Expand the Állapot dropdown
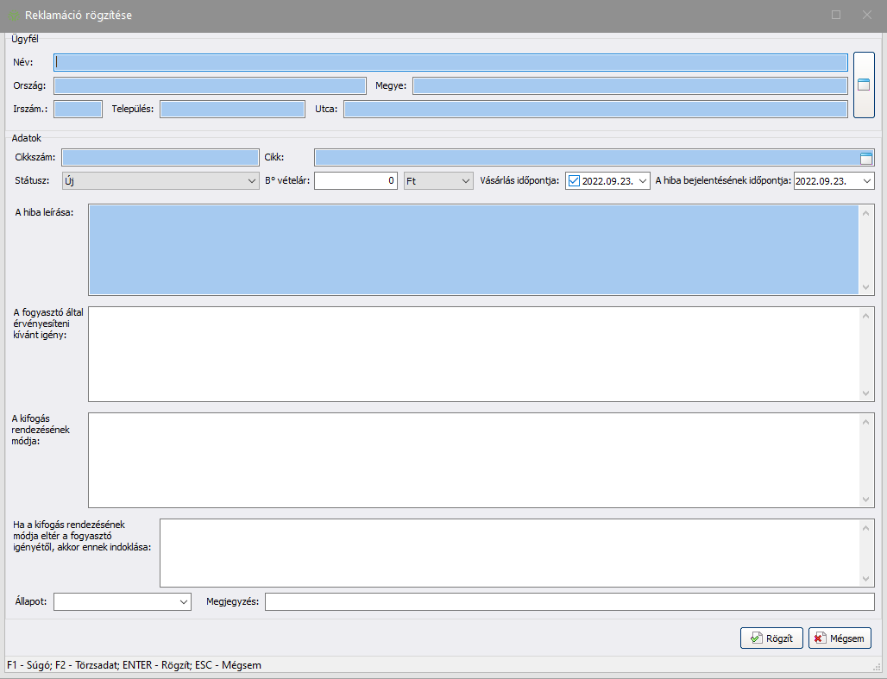This screenshot has width=887, height=679. pos(184,601)
